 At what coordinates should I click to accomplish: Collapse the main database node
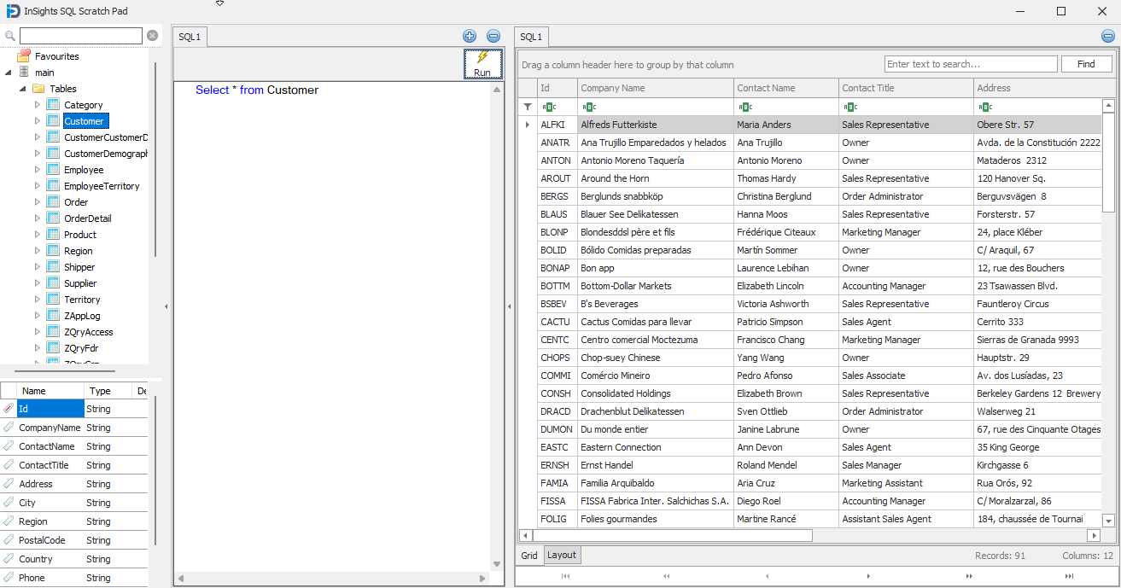point(9,73)
